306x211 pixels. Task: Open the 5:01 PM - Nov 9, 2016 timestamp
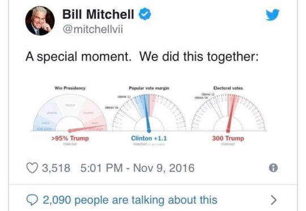pos(137,168)
